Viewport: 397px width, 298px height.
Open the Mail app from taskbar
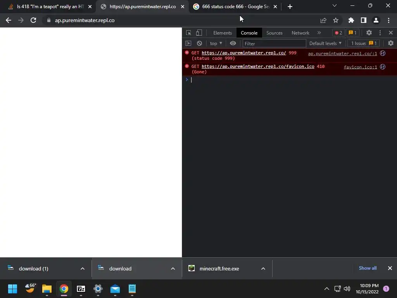tap(115, 289)
